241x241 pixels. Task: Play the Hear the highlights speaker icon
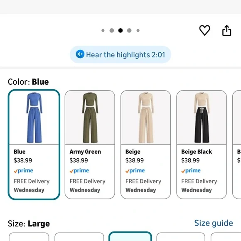[x=80, y=54]
